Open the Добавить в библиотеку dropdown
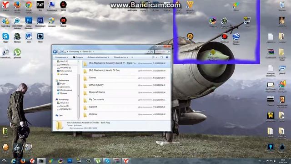This screenshot has width=291, height=164. [x=98, y=57]
